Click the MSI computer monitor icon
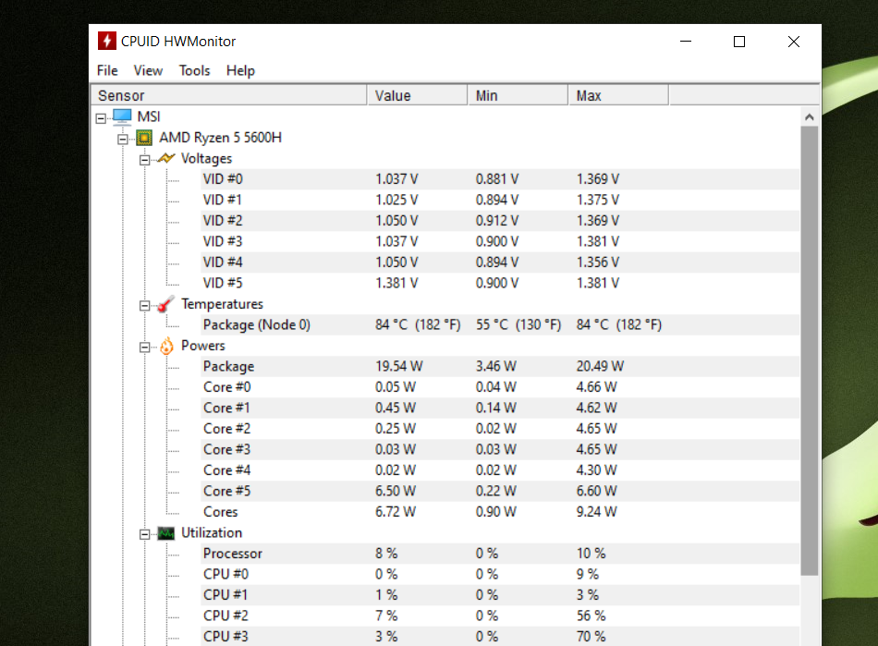This screenshot has height=646, width=878. pos(121,116)
